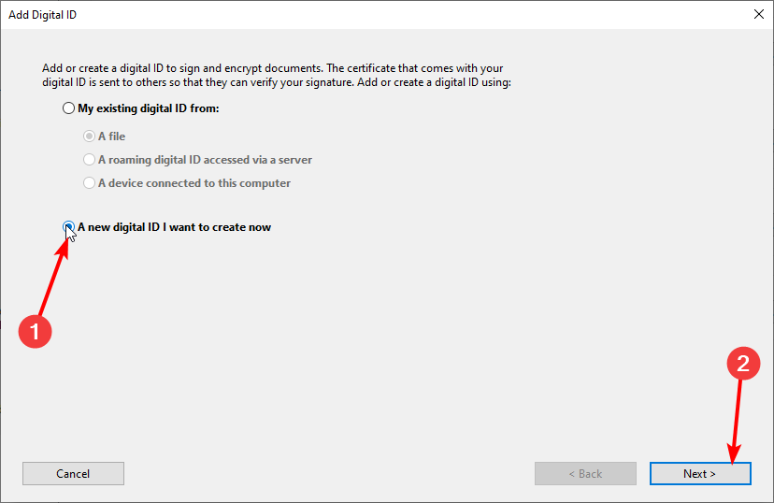774x503 pixels.
Task: Click the Cancel button
Action: tap(73, 474)
